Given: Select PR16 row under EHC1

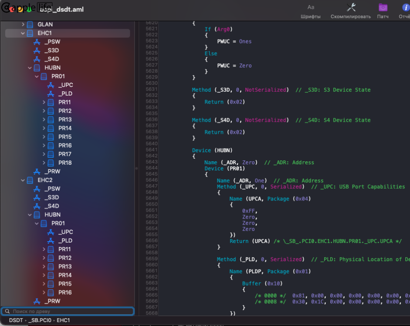Looking at the screenshot, I should [68, 146].
